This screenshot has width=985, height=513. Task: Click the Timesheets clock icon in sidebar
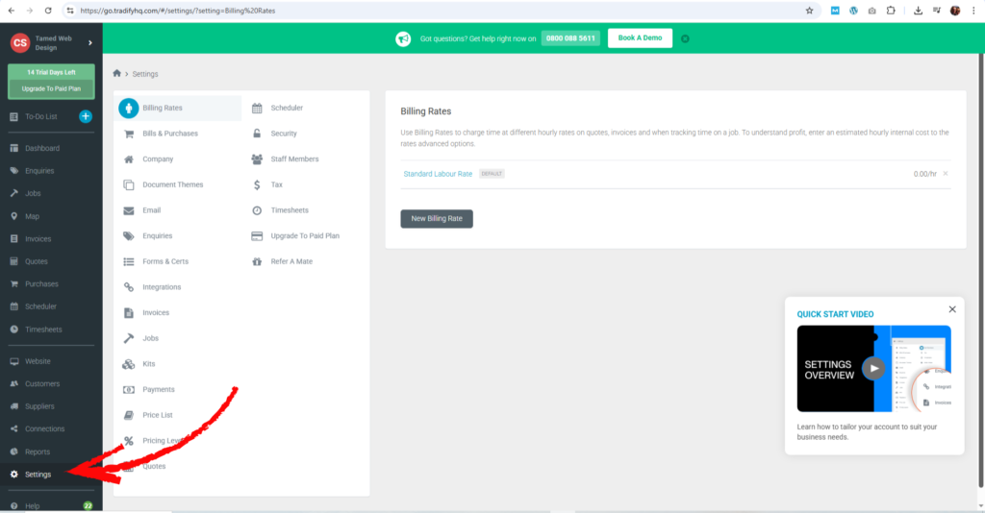(13, 330)
